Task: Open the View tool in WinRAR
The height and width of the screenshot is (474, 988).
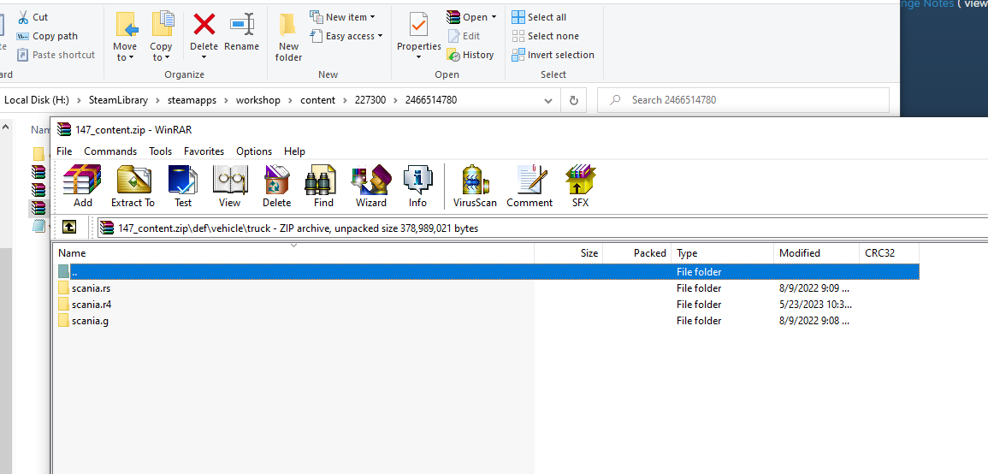Action: [x=229, y=186]
